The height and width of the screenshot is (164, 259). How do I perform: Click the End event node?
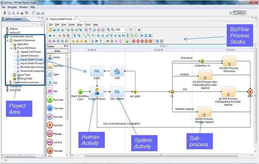tap(250, 92)
